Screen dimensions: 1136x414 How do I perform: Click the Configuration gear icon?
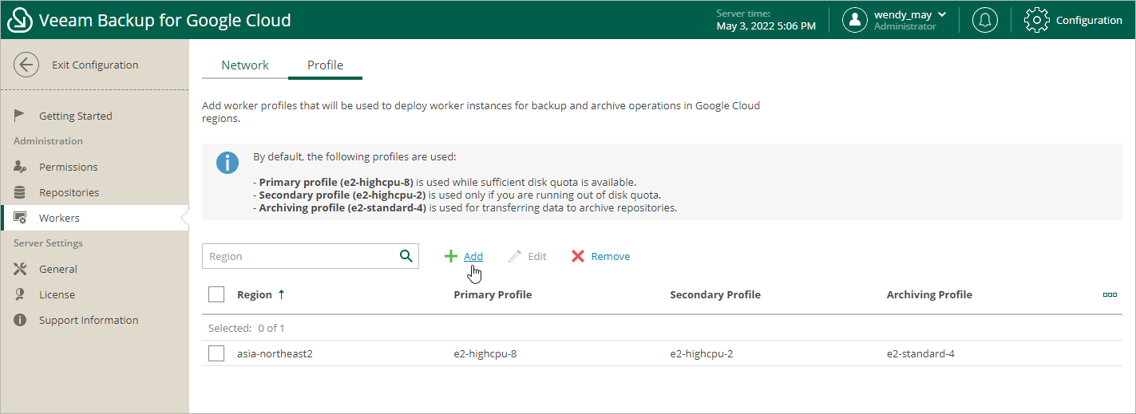[x=1036, y=20]
